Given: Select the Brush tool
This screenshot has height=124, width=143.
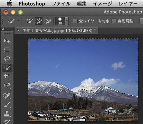Looking at the screenshot, I should (7, 105).
